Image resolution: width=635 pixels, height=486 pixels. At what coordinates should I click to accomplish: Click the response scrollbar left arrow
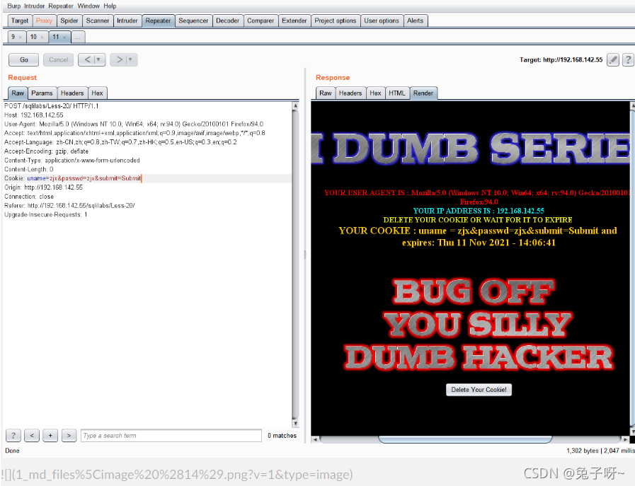pos(315,439)
